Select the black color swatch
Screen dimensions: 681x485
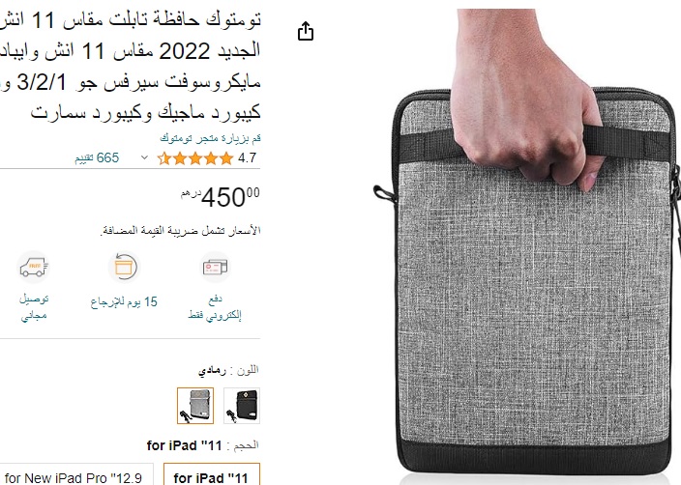point(242,406)
